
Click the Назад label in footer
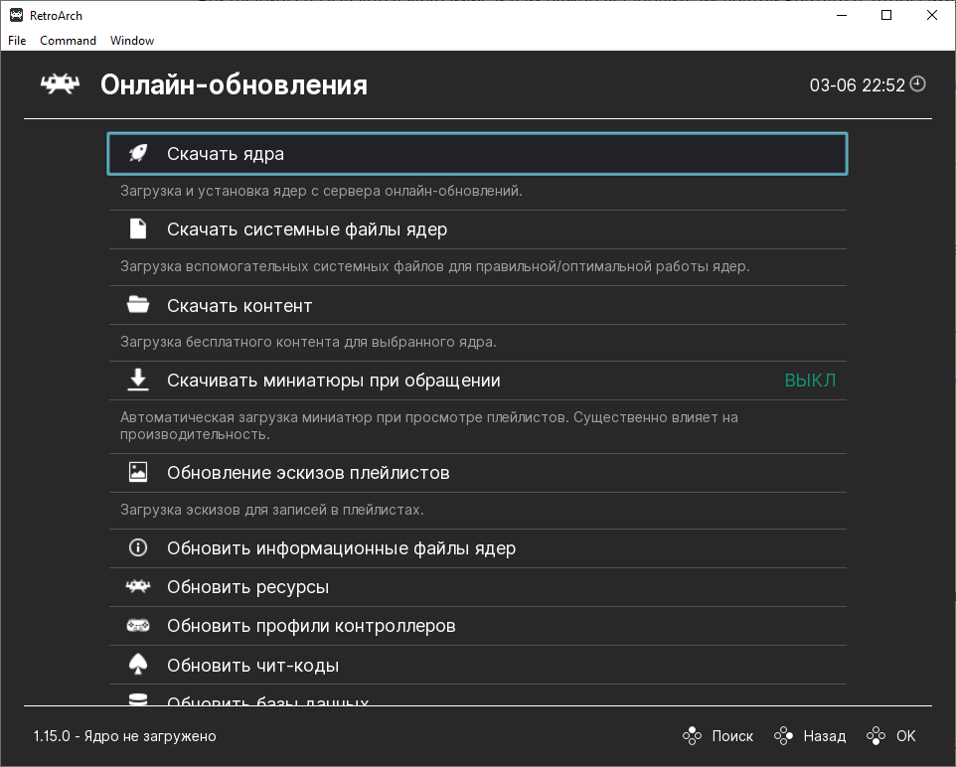pos(824,736)
